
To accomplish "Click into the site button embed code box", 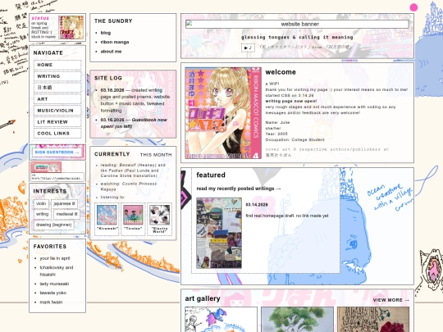I will coord(57,177).
